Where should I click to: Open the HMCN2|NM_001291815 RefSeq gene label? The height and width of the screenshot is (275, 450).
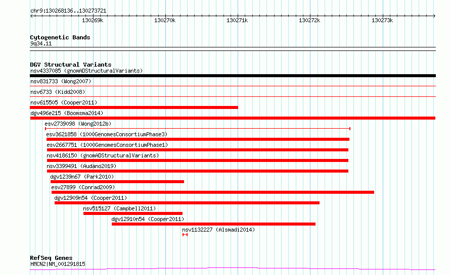pos(58,264)
